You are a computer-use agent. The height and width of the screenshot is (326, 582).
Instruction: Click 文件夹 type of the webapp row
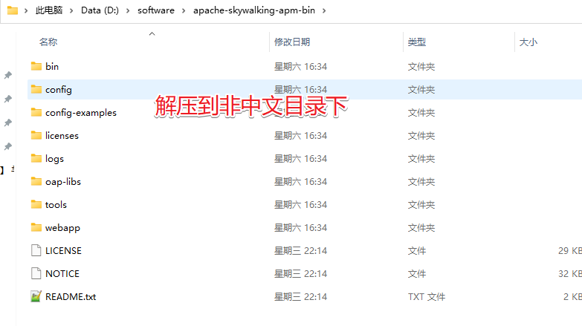tap(421, 227)
